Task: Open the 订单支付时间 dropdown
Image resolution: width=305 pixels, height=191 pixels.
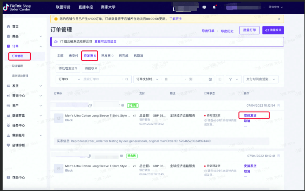Action: [147, 79]
